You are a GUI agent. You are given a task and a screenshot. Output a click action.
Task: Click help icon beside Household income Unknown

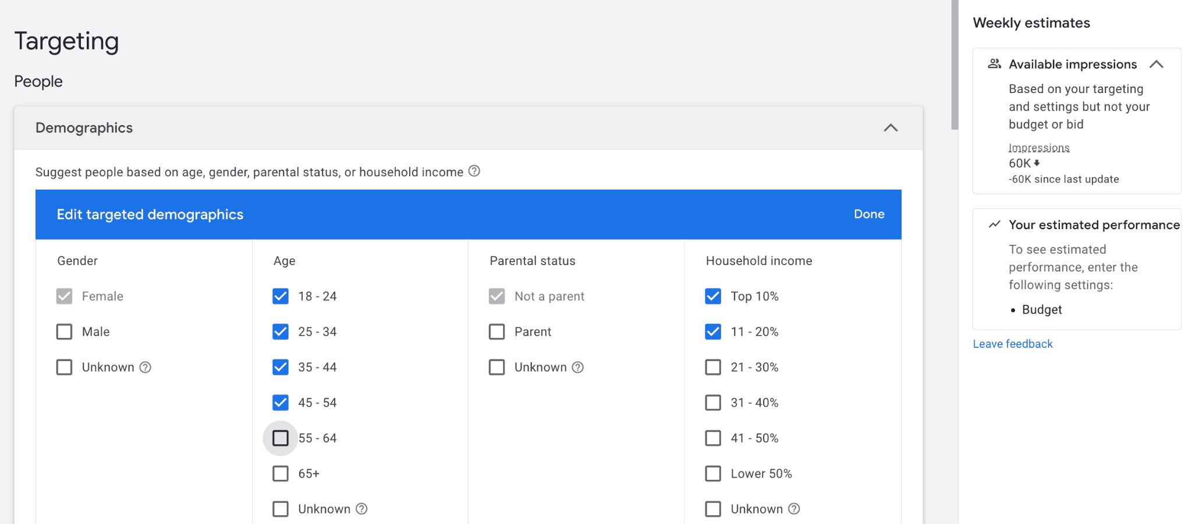point(794,509)
